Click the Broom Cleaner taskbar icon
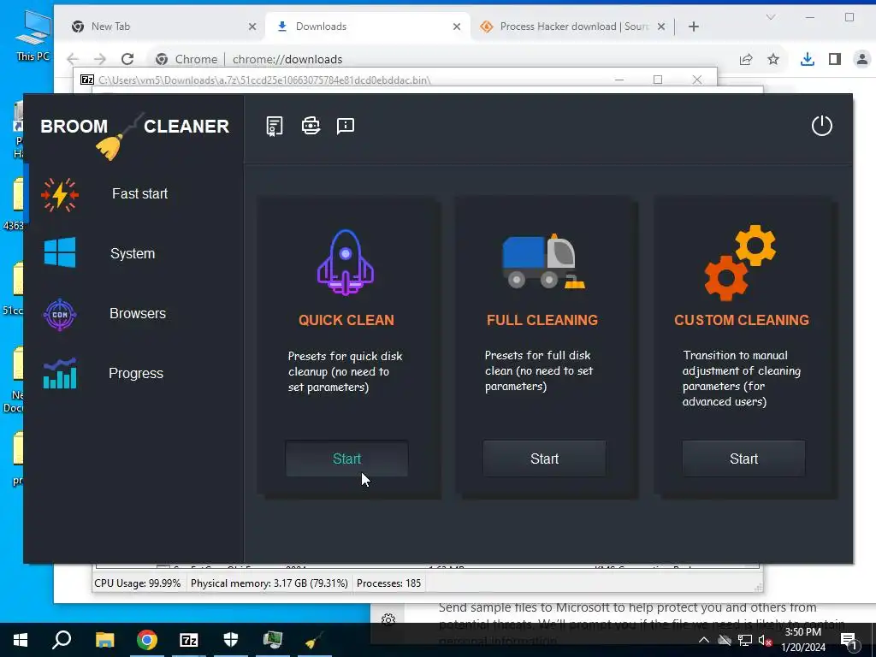 pyautogui.click(x=314, y=640)
